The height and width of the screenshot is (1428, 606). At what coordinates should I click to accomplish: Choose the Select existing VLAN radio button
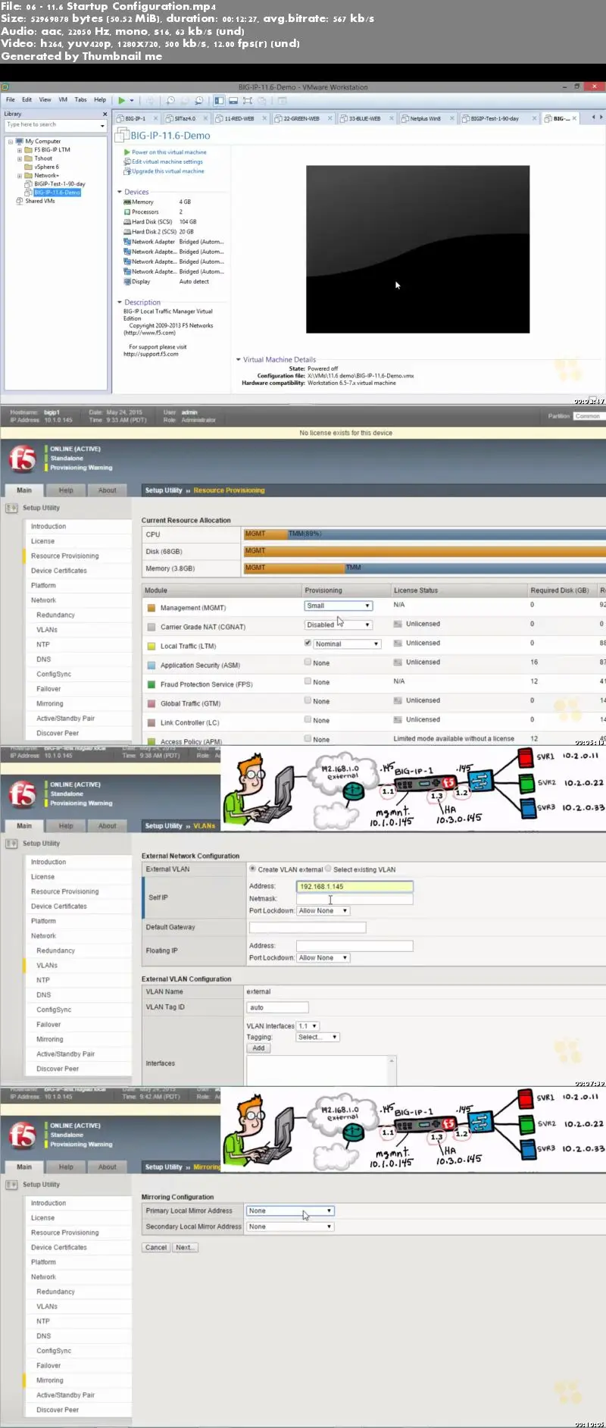(x=329, y=869)
